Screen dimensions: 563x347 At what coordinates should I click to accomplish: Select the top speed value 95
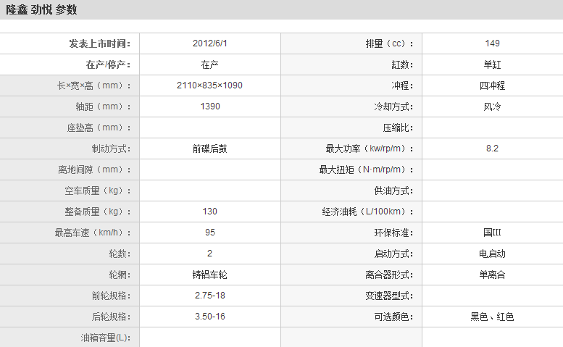click(209, 233)
